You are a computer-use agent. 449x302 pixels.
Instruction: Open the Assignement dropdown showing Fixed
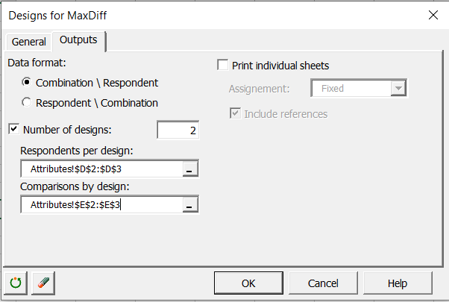coord(398,88)
